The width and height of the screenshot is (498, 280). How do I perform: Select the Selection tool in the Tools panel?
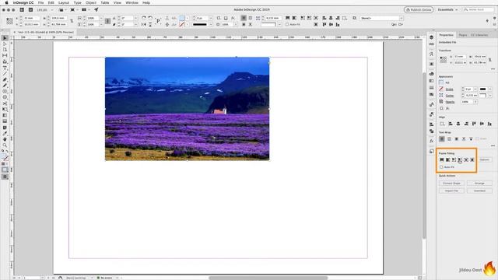click(x=5, y=38)
